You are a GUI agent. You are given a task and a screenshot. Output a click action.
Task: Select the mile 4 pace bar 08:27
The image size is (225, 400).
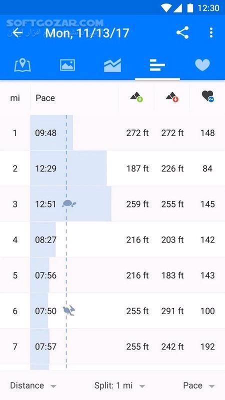(x=43, y=239)
